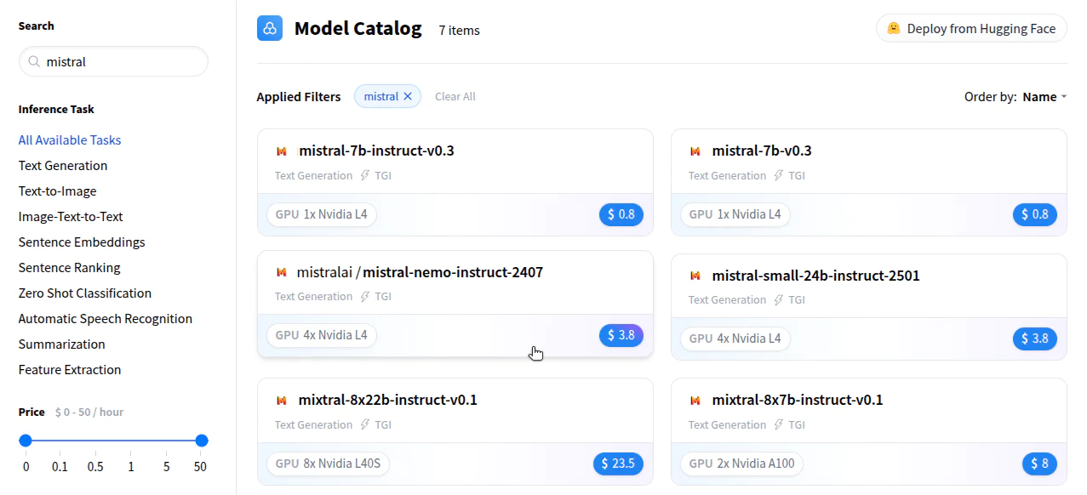
Task: Click Mistral logo next to mistral-7b-instruct-v0.3
Action: point(282,151)
